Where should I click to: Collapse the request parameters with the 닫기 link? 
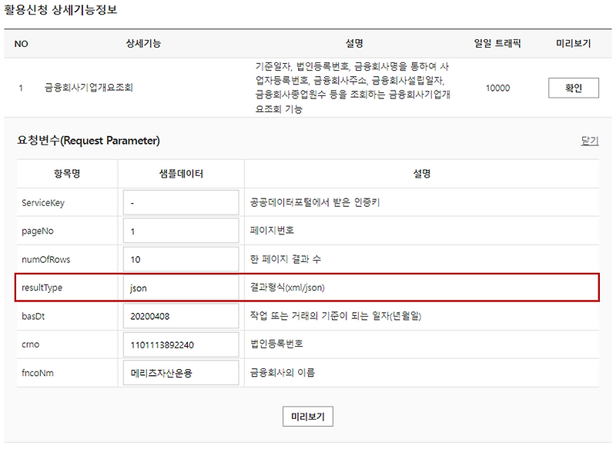click(x=588, y=141)
